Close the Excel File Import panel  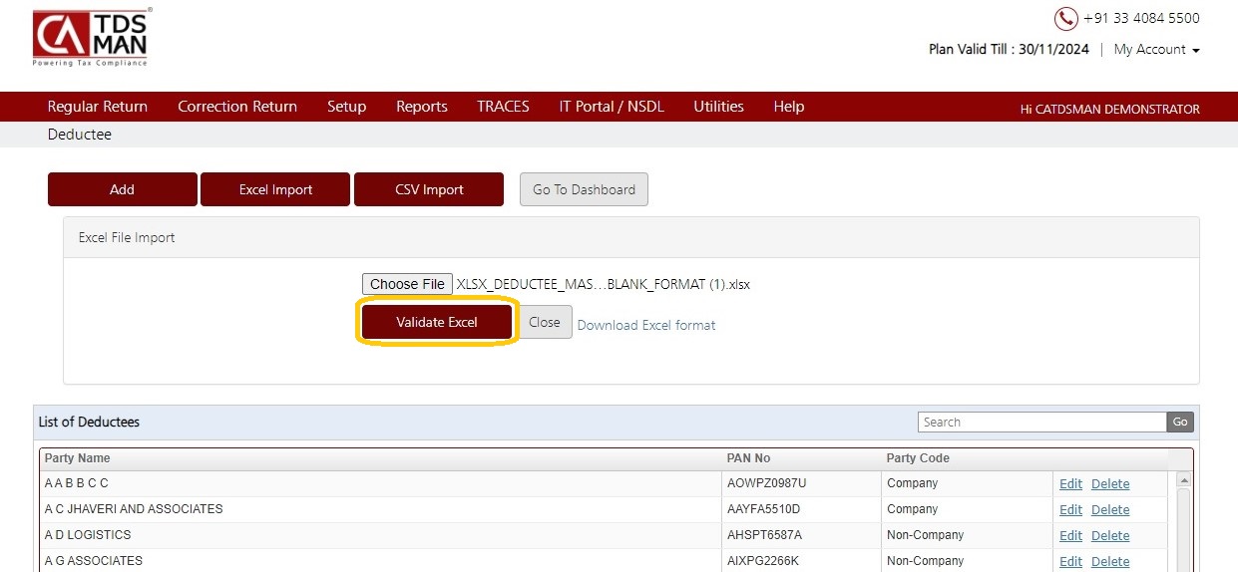[545, 322]
